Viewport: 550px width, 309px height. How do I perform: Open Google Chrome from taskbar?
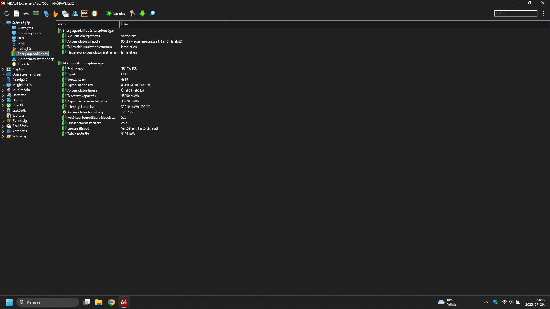tap(111, 302)
